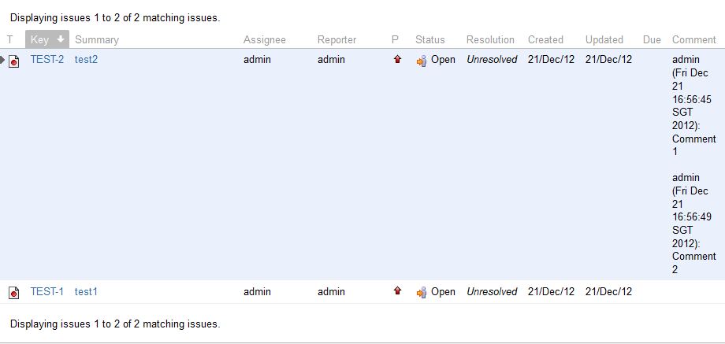Click the Open status icon for TEST-2
The image size is (725, 344).
tap(422, 61)
